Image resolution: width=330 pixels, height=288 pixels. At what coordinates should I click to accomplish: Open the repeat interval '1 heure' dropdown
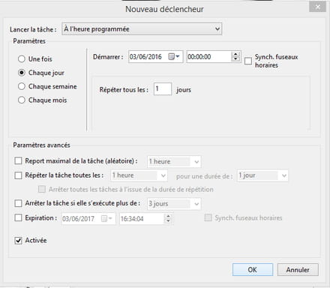coord(139,175)
